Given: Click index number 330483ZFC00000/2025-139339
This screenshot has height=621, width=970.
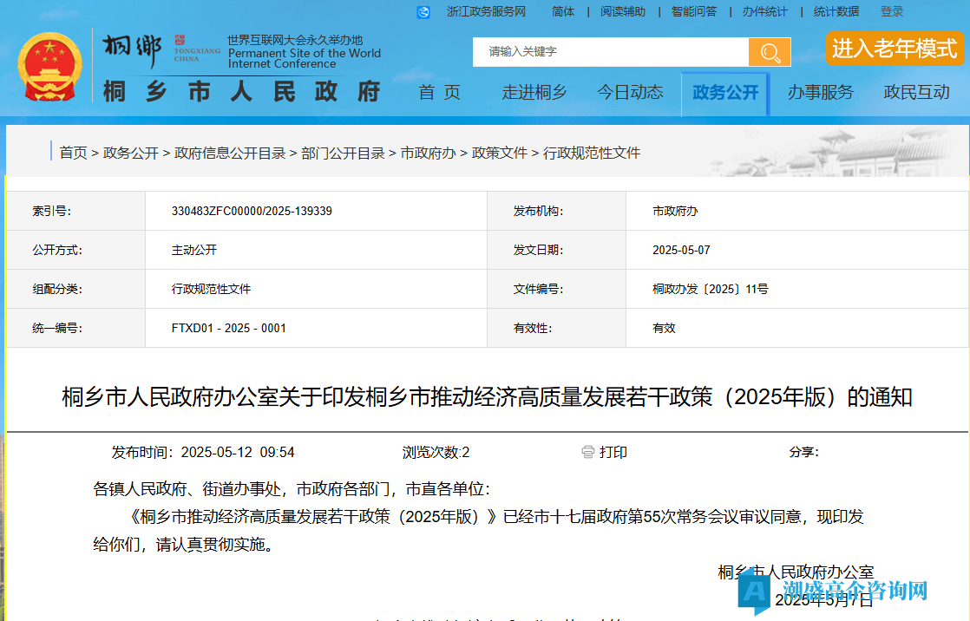Looking at the screenshot, I should (x=252, y=211).
